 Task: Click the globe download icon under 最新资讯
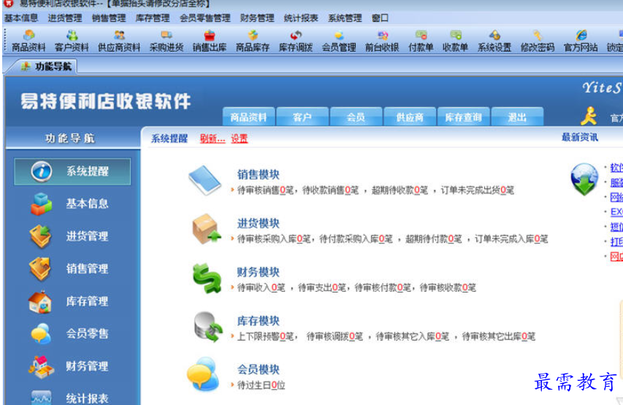(584, 179)
